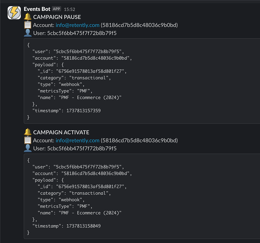Screen dimensions: 260x243
Task: Open the Events Bot sender name
Action: click(x=37, y=9)
